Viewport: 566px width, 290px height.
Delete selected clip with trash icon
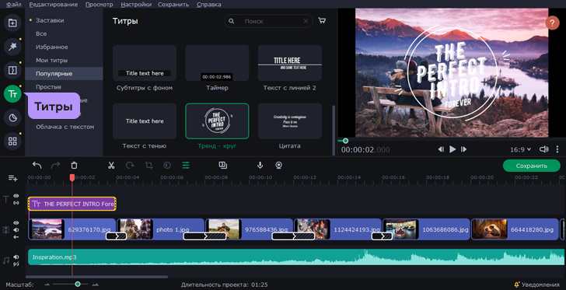click(74, 166)
